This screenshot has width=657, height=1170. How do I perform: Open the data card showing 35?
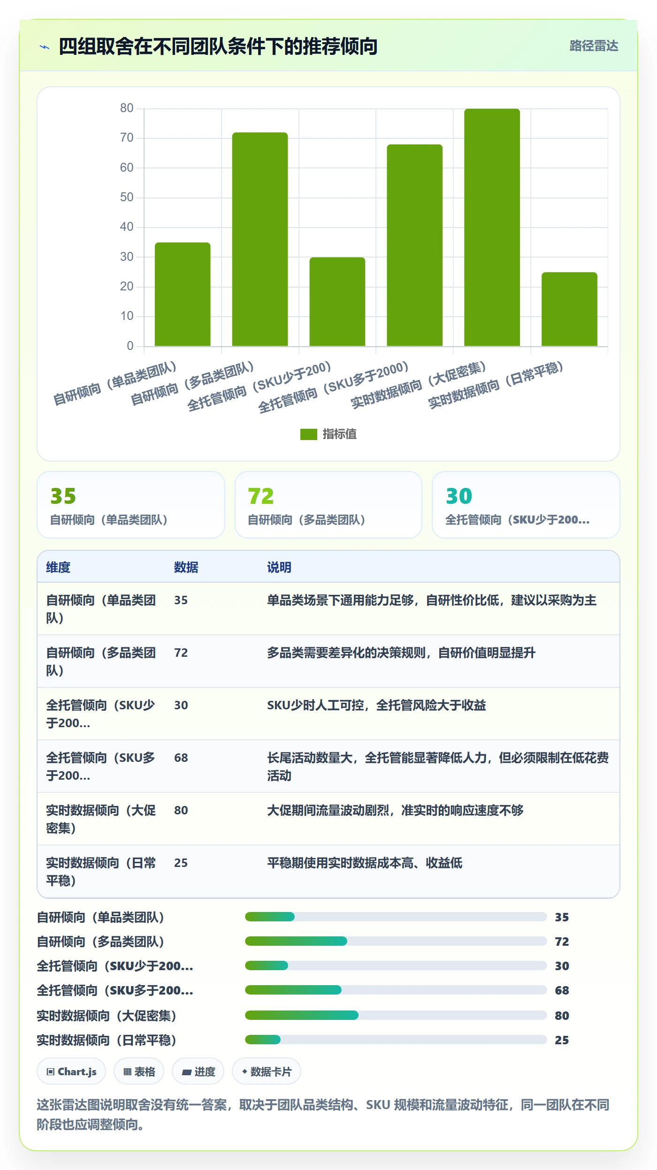pyautogui.click(x=131, y=505)
